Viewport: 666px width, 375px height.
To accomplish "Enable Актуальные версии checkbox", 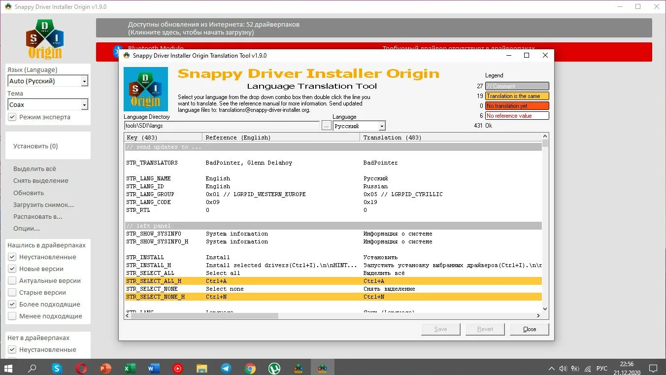I will [x=12, y=281].
